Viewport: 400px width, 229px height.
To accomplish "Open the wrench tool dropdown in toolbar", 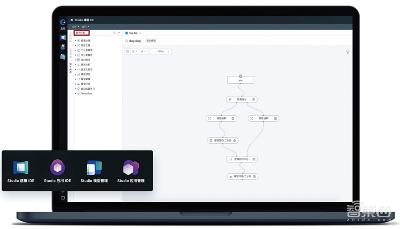I will click(143, 51).
